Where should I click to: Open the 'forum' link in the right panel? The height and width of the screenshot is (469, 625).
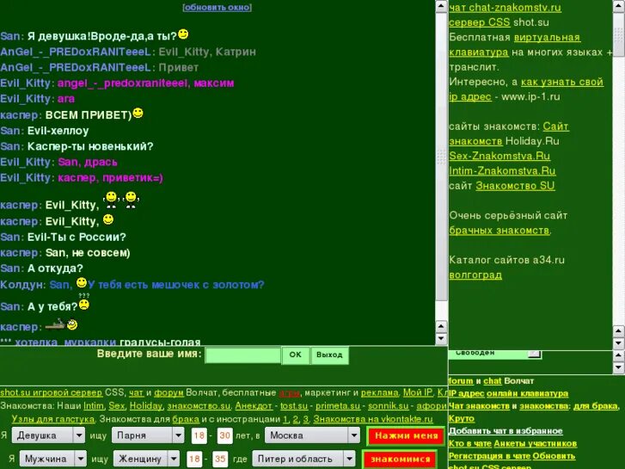pos(461,380)
